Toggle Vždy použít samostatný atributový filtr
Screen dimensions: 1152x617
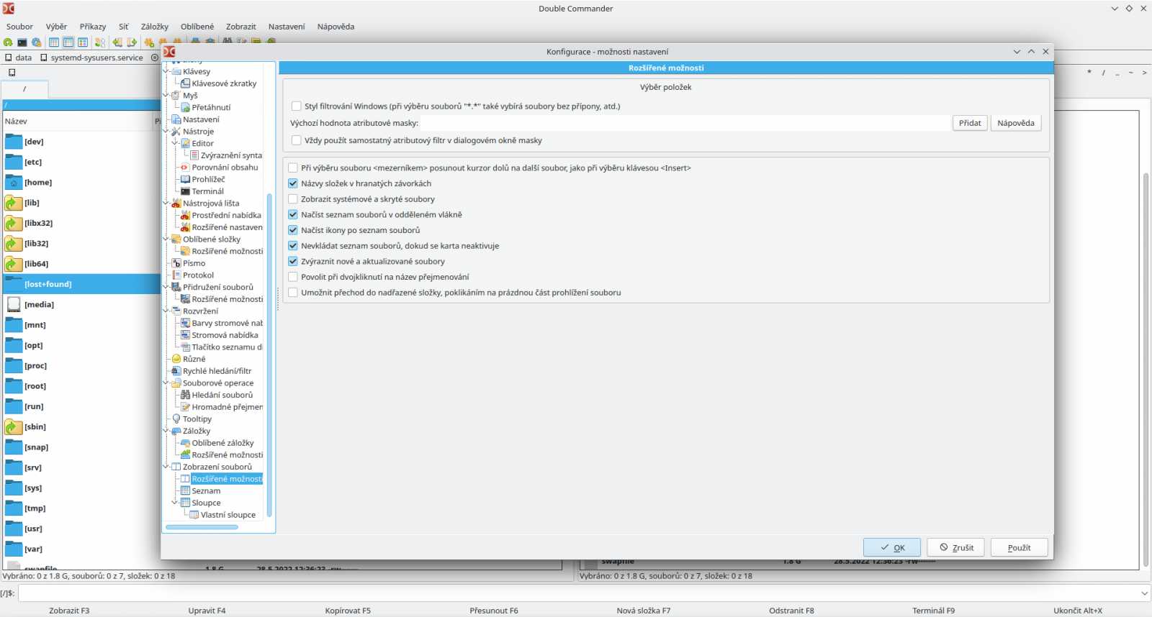296,141
